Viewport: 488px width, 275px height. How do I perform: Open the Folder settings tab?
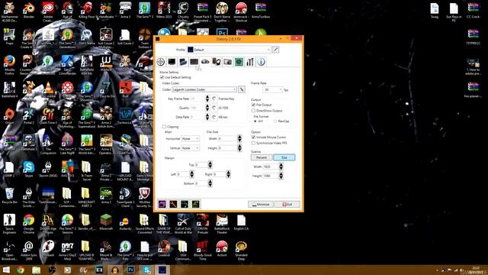point(183,62)
